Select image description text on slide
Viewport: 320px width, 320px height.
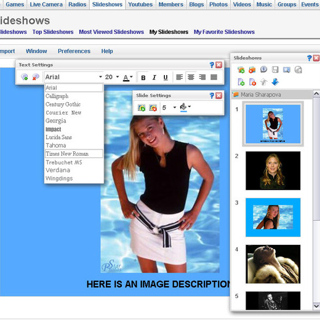(158, 284)
